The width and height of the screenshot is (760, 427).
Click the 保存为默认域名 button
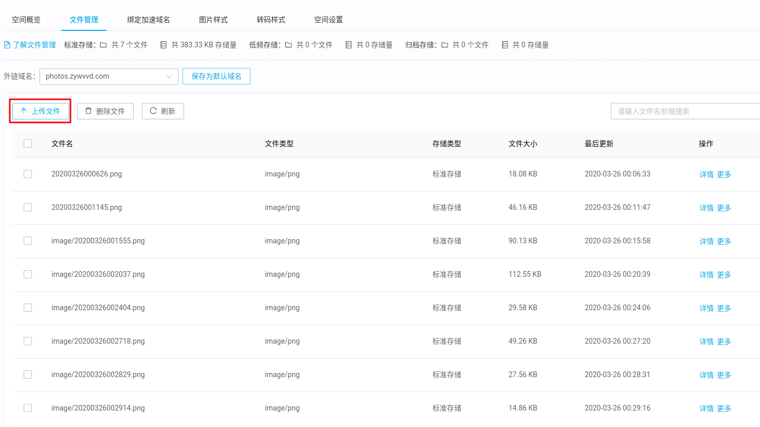216,76
